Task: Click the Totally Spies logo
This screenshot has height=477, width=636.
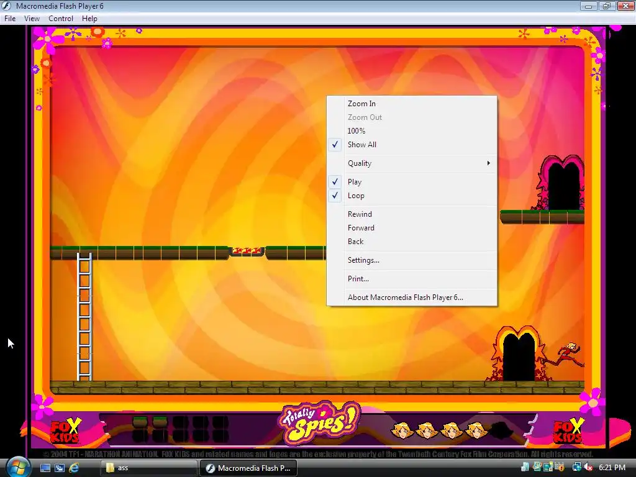Action: click(x=319, y=423)
